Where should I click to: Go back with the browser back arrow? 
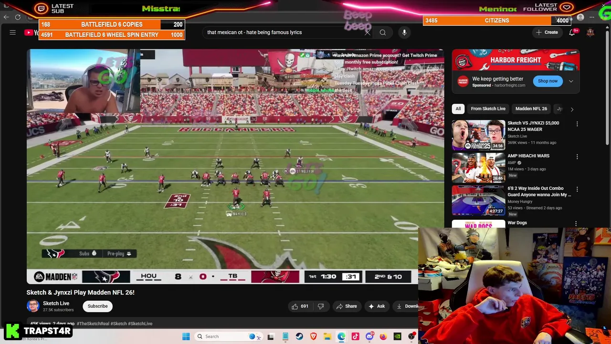6,17
